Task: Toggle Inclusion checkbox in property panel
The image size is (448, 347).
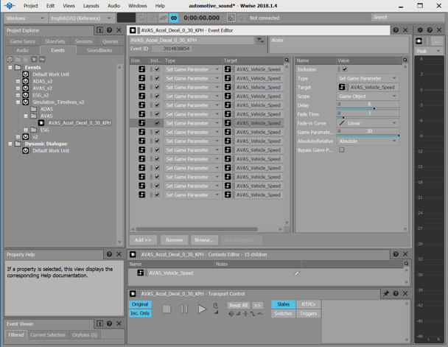Action: coord(345,69)
